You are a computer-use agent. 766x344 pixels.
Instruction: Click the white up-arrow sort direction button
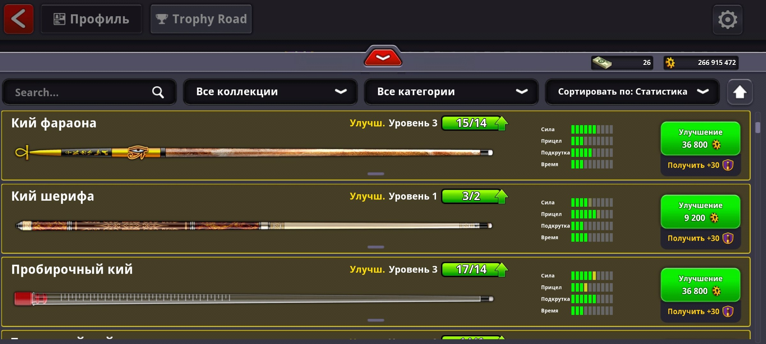(740, 92)
